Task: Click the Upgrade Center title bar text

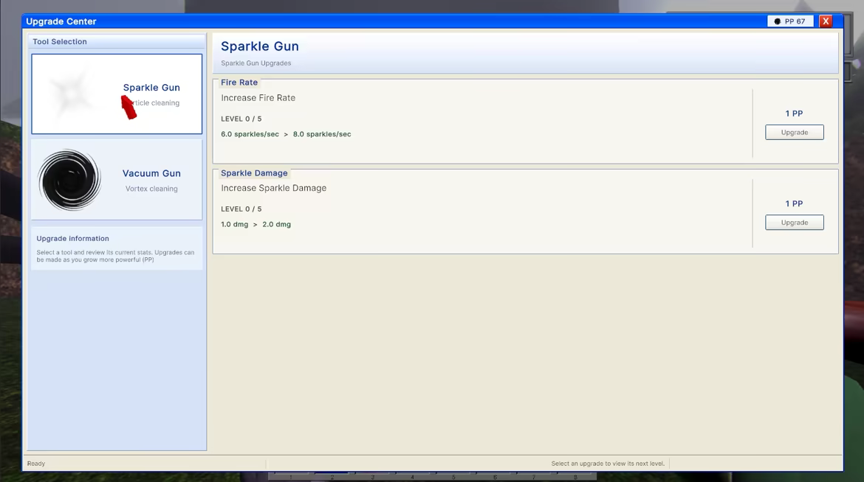Action: [x=61, y=21]
